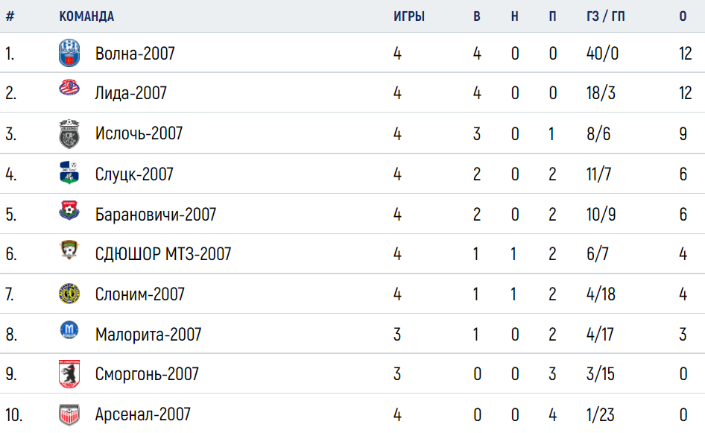This screenshot has height=433, width=705.
Task: Click the О points column header
Action: tap(683, 16)
